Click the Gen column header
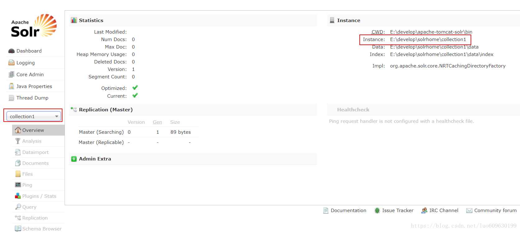Viewport: 520px width, 232px height. pyautogui.click(x=157, y=122)
